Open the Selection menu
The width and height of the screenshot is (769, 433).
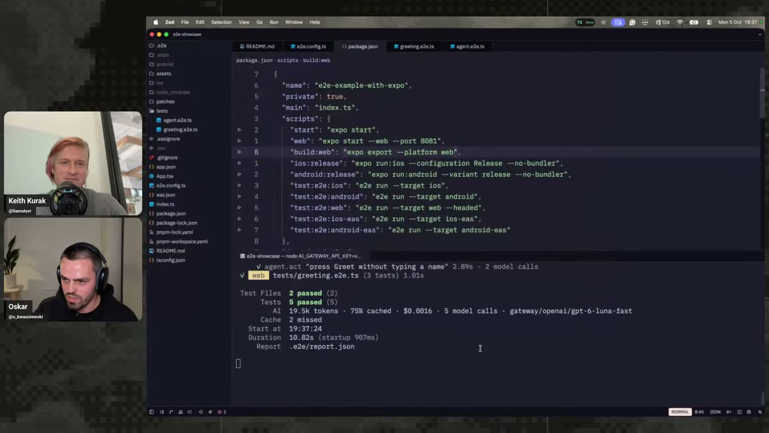click(221, 22)
